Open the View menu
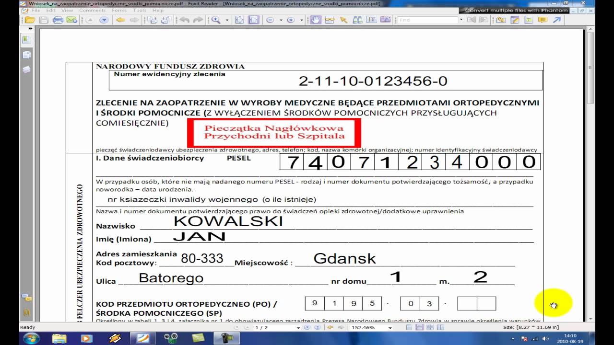Screen dimensions: 614x345 click(x=67, y=10)
